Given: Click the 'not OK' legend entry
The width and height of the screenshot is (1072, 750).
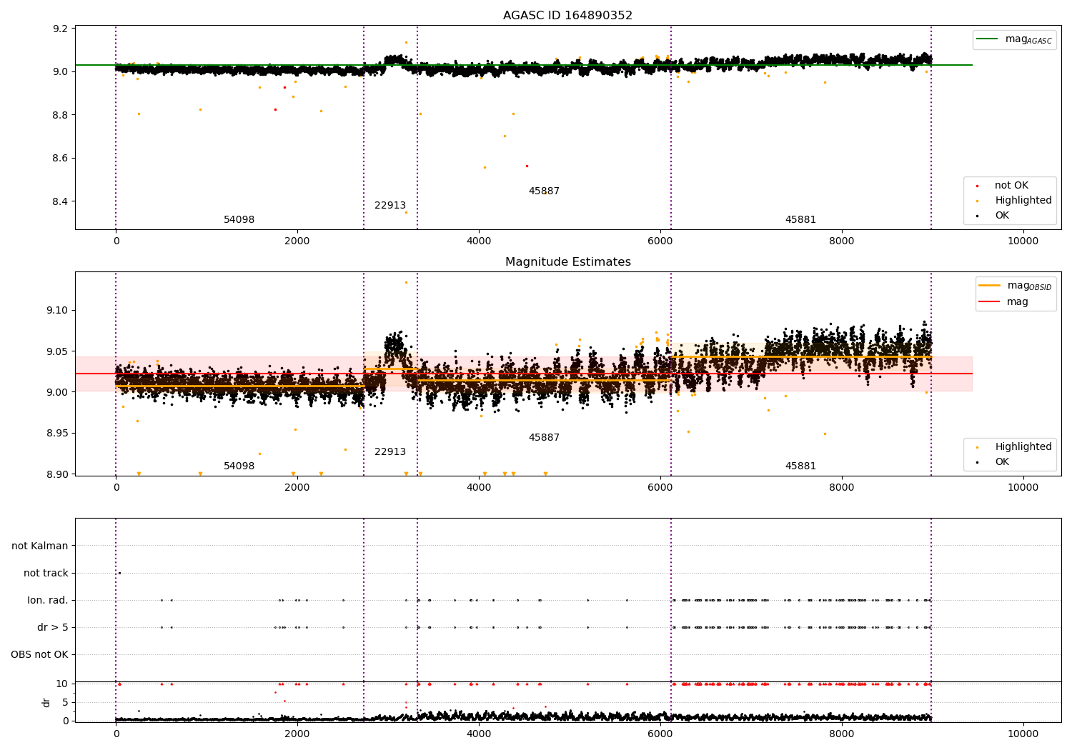Looking at the screenshot, I should point(1011,185).
